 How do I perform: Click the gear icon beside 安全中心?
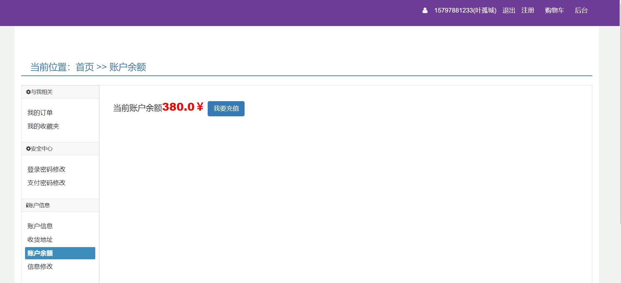(x=28, y=149)
